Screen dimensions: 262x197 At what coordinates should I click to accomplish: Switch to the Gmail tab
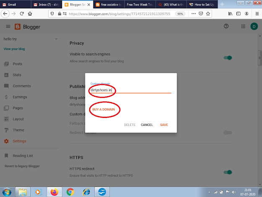coord(16,5)
